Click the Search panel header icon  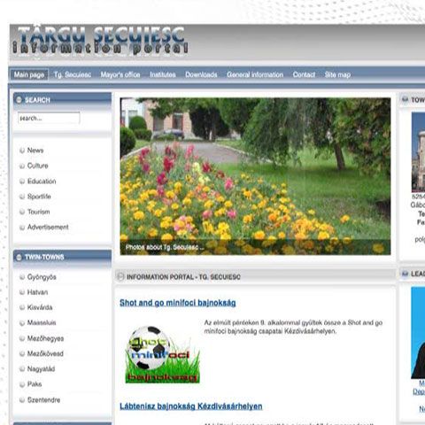coord(19,100)
